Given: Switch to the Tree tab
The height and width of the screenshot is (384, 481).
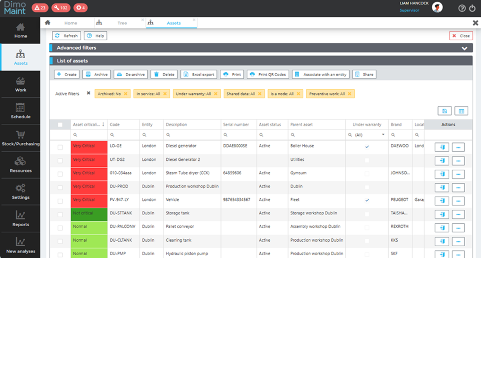Looking at the screenshot, I should point(122,23).
